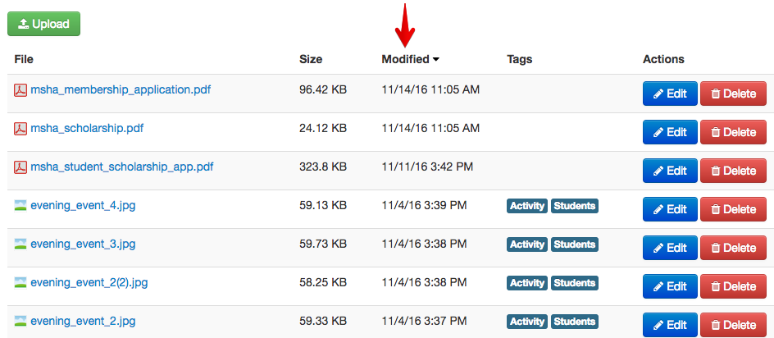Click the image icon beside evening_event_4.jpg

pyautogui.click(x=21, y=206)
